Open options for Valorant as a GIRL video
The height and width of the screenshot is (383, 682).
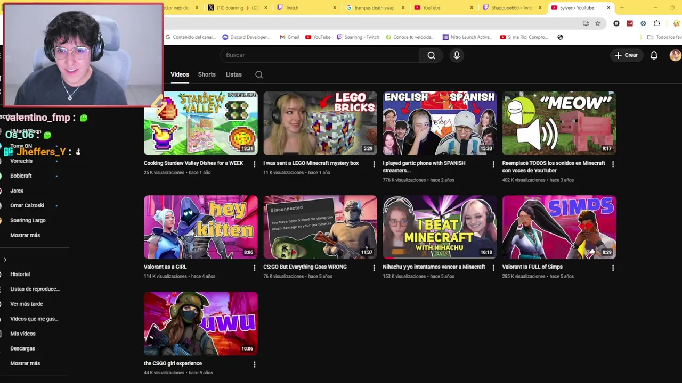coord(254,268)
